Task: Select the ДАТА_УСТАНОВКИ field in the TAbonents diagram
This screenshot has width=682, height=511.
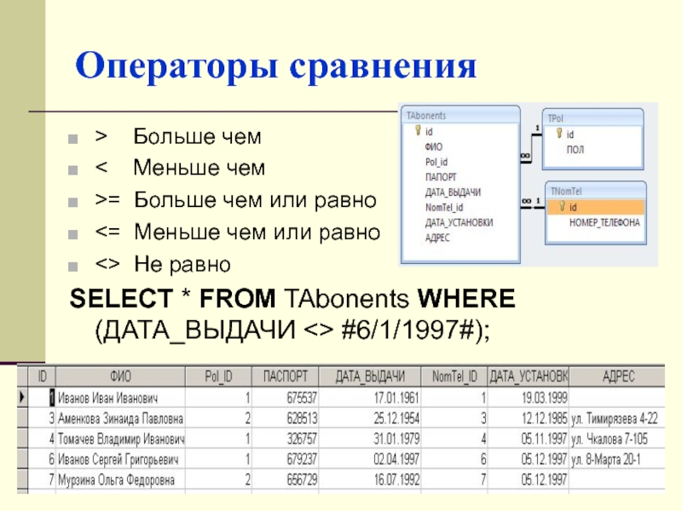Action: coord(459,222)
